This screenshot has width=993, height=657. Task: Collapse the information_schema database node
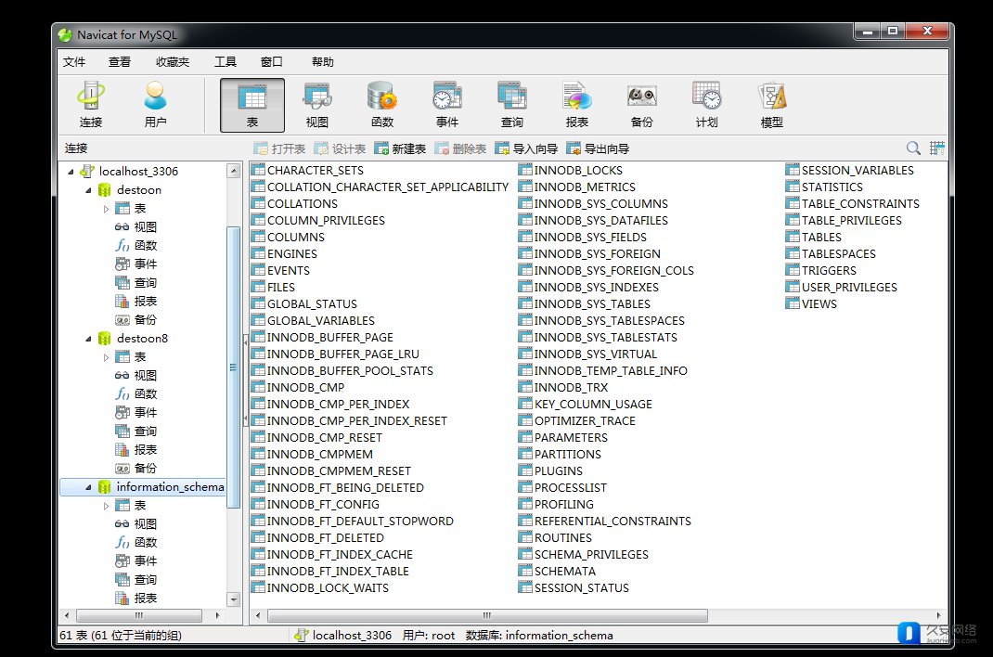[89, 487]
